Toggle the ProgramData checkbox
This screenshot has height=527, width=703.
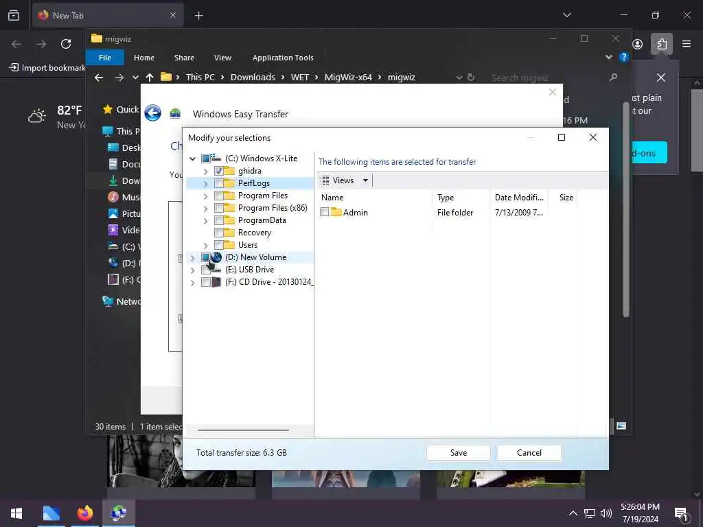(219, 220)
